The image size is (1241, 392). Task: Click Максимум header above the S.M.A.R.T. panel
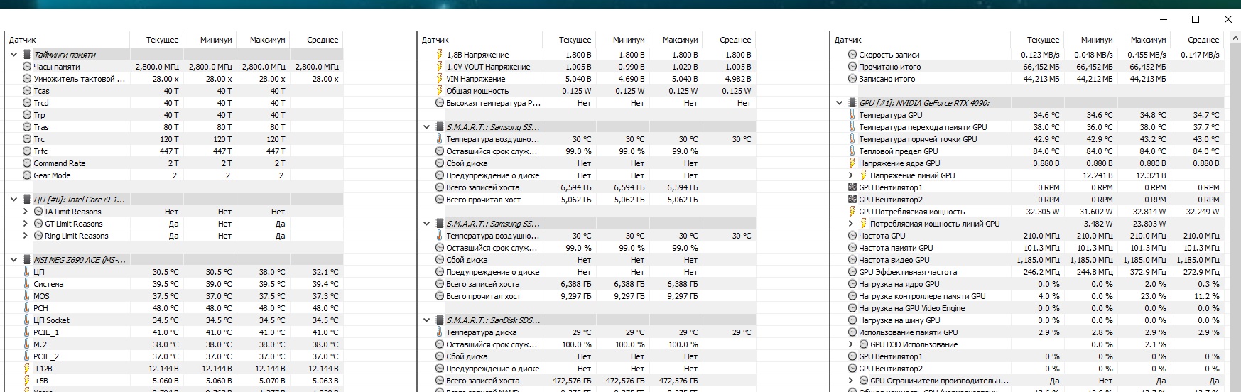(x=680, y=40)
